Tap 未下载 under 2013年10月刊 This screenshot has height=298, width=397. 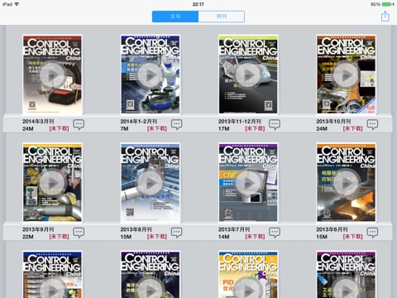(x=352, y=128)
